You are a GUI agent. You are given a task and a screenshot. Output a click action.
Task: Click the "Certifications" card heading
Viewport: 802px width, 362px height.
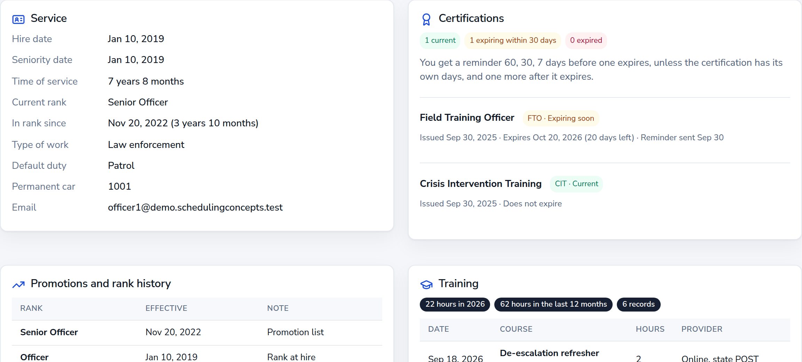click(x=471, y=18)
